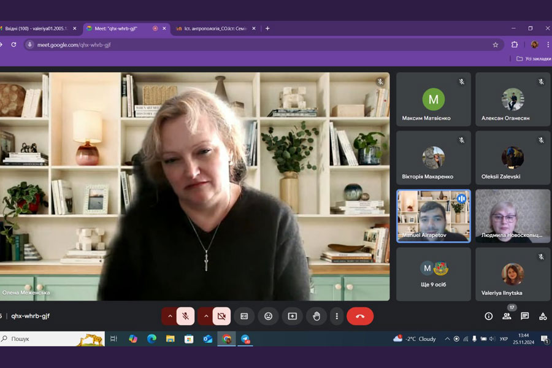Open clock showing 13:44 25.11.2024
The image size is (552, 368).
524,339
